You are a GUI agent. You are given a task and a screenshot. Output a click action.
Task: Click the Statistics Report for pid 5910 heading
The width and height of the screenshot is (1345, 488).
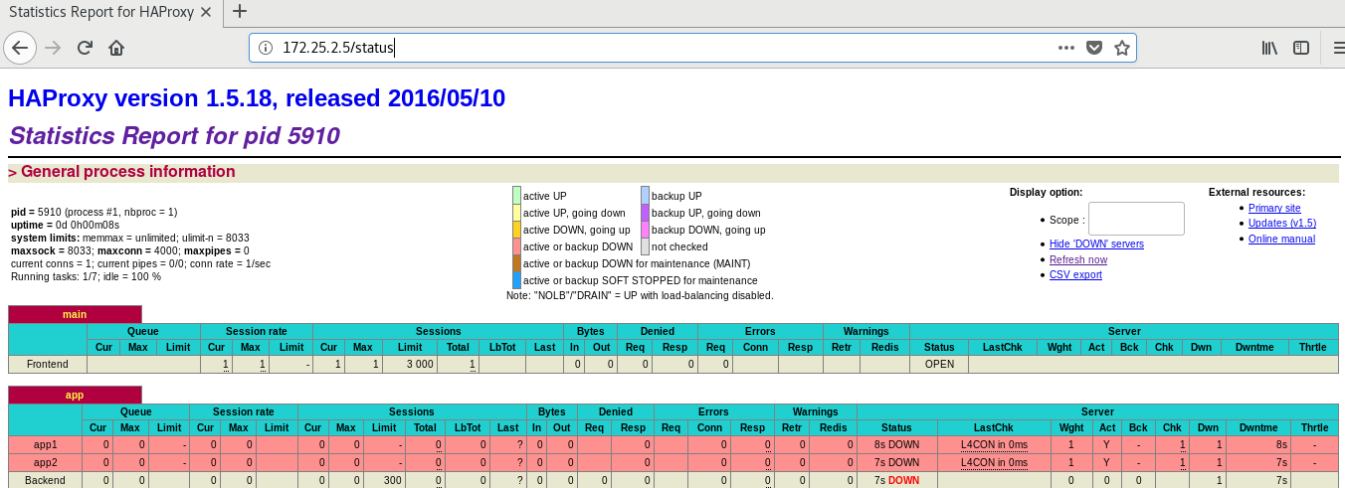coord(174,136)
